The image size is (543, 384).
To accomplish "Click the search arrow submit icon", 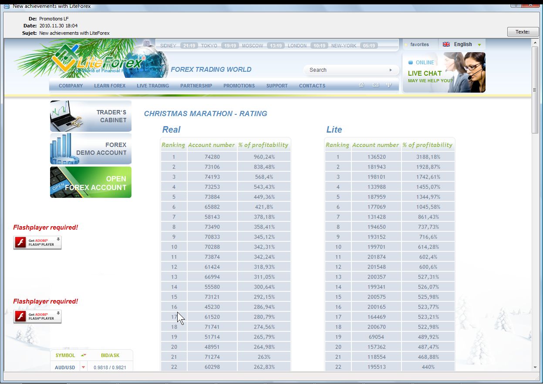I will click(x=391, y=70).
